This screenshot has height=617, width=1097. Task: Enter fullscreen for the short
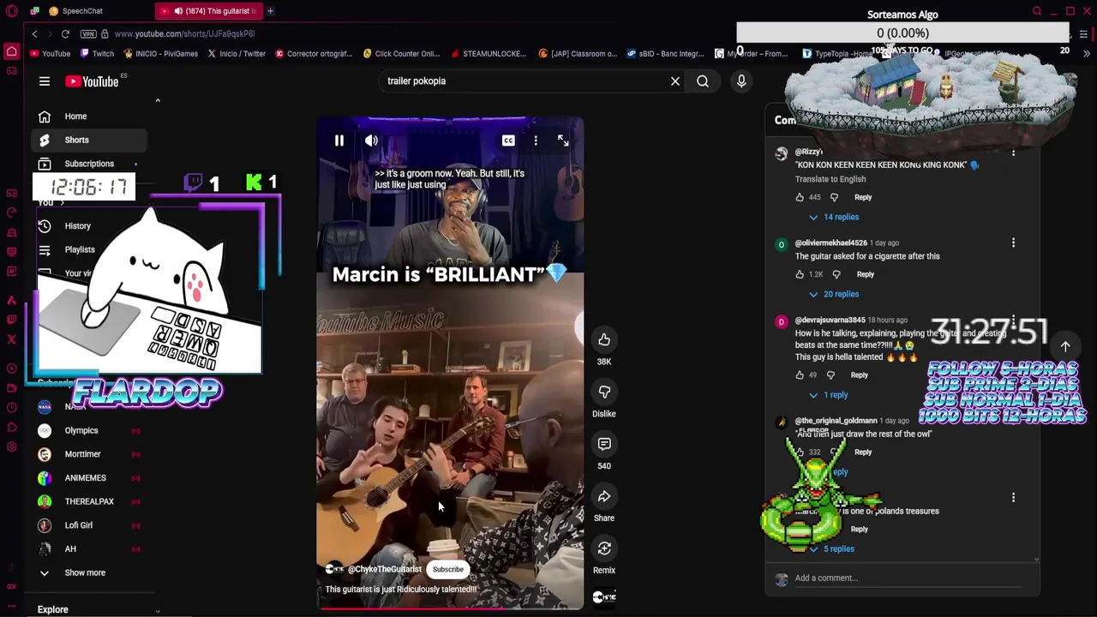click(563, 141)
